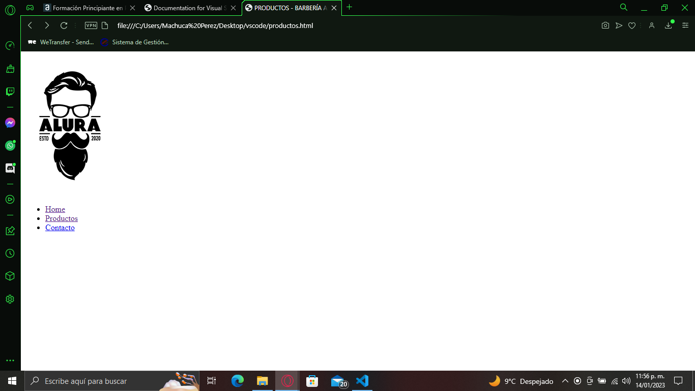
Task: Go back to the previous page
Action: tap(30, 25)
